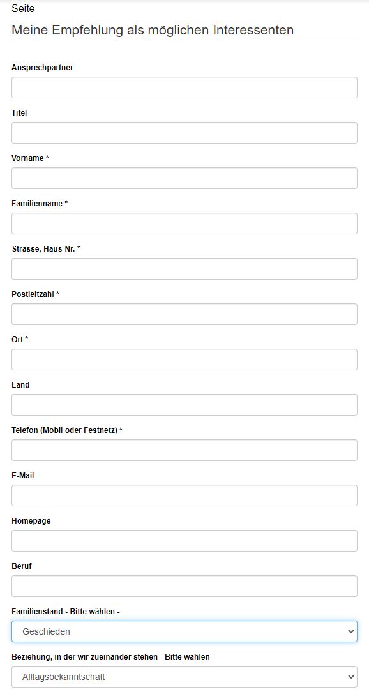This screenshot has height=694, width=369.
Task: Focus the Titel text field
Action: (184, 133)
